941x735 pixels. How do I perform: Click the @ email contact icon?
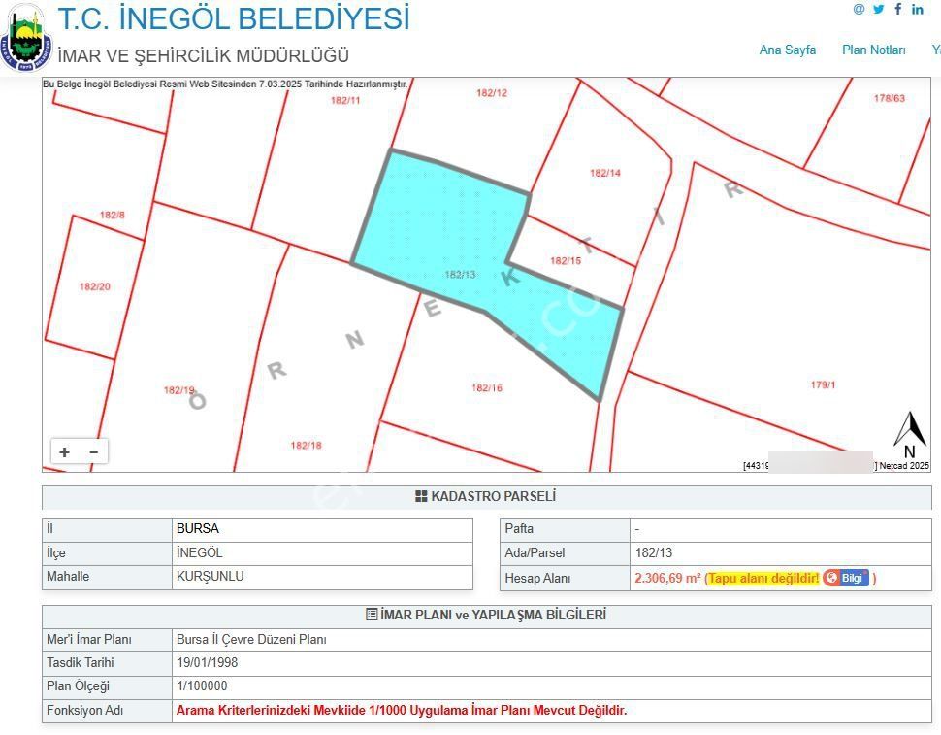859,10
